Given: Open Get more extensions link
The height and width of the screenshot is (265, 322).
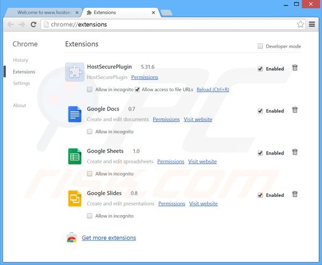Looking at the screenshot, I should (x=109, y=238).
